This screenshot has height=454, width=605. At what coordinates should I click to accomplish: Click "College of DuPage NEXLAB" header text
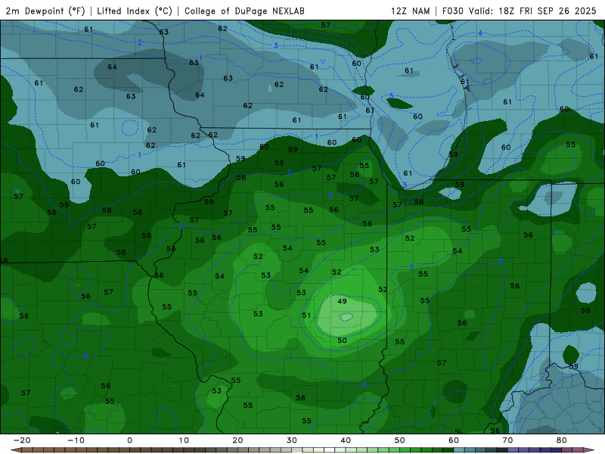point(244,11)
